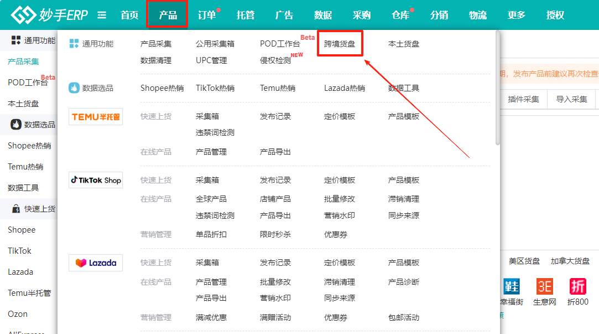Open the 托管 top menu
599x334 pixels.
(246, 15)
